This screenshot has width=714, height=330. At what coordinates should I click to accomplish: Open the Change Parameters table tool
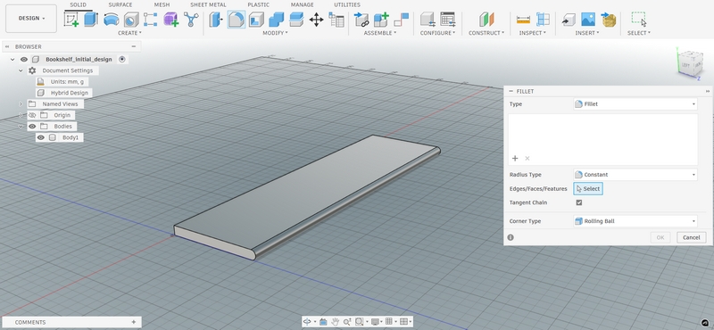click(336, 19)
